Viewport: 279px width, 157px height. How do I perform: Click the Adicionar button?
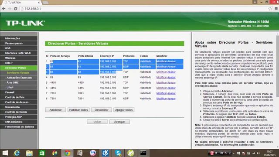click(x=55, y=110)
